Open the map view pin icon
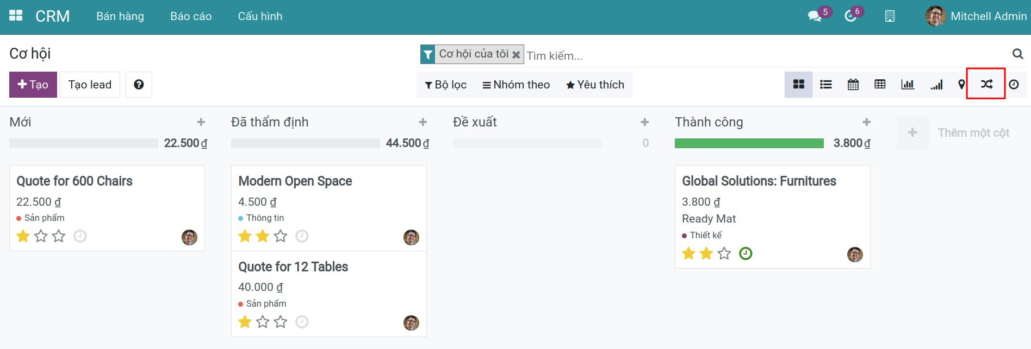The image size is (1031, 349). 961,85
